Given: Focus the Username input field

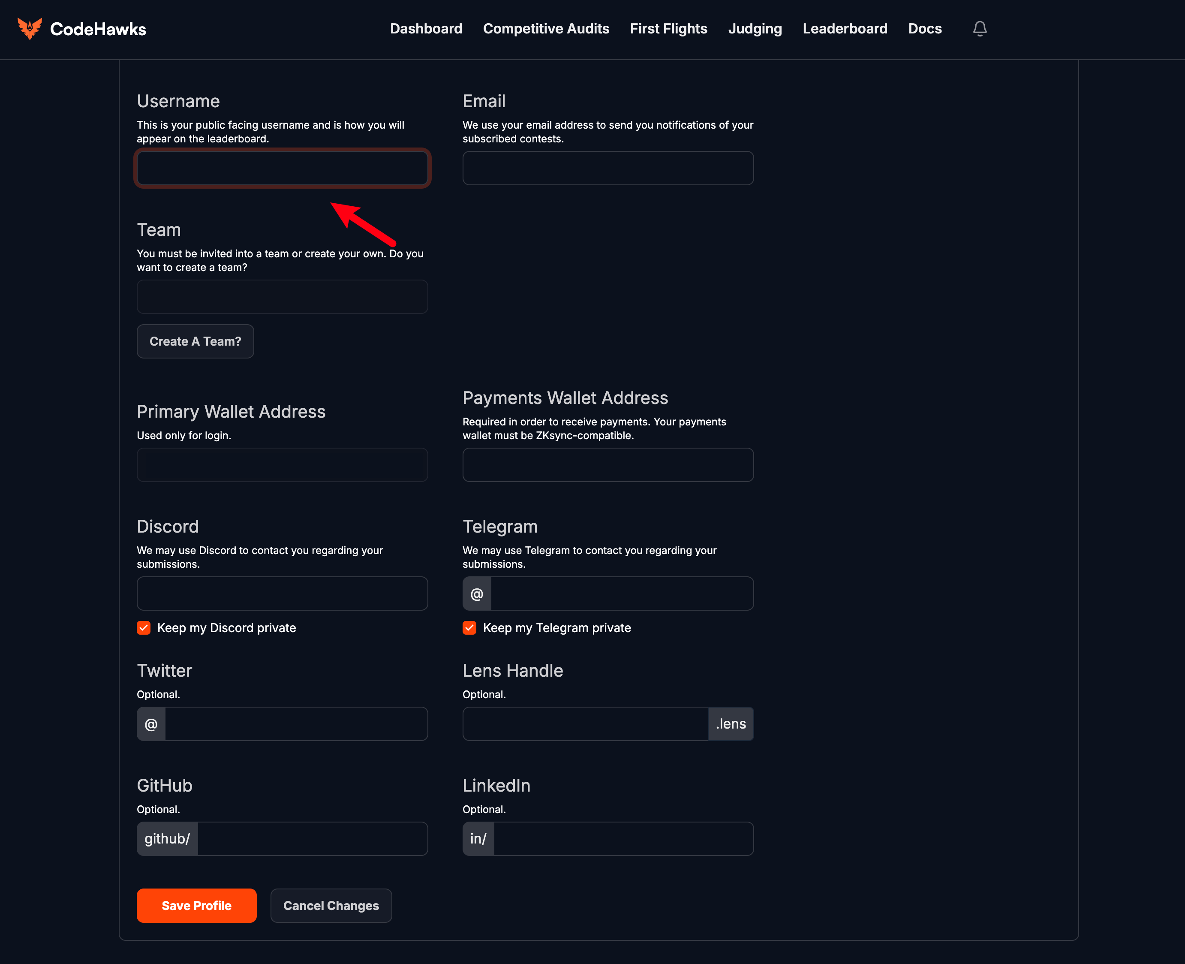Looking at the screenshot, I should pyautogui.click(x=282, y=168).
